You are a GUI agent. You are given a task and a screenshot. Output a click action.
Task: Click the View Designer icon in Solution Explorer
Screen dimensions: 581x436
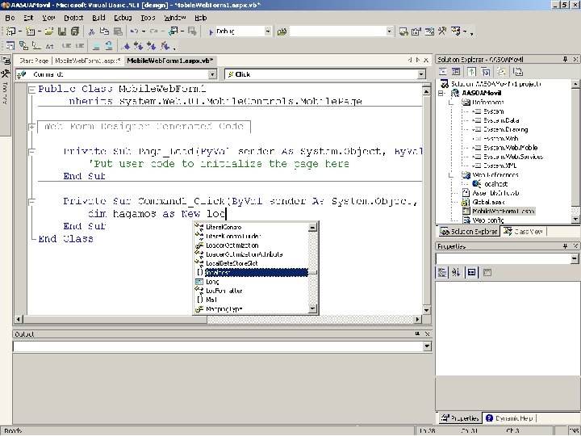point(456,72)
